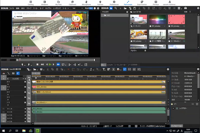Toggle audio mute on track 1 A
The image size is (200, 133).
[25, 109]
